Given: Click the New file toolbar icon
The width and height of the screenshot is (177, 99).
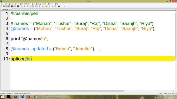Looking at the screenshot, I should [x=1, y=6].
